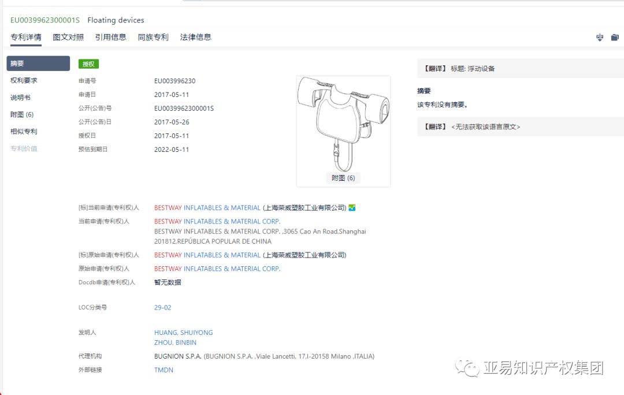This screenshot has width=624, height=395.
Task: Open inventor ZHOU, BINBIN link
Action: point(175,342)
